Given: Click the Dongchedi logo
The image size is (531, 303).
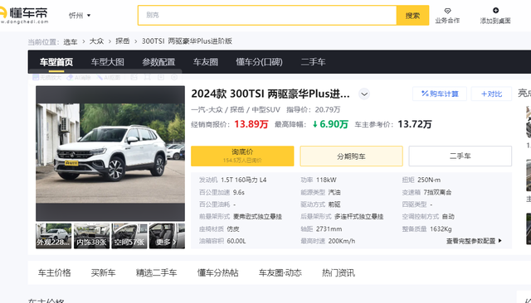Looking at the screenshot, I should [24, 15].
